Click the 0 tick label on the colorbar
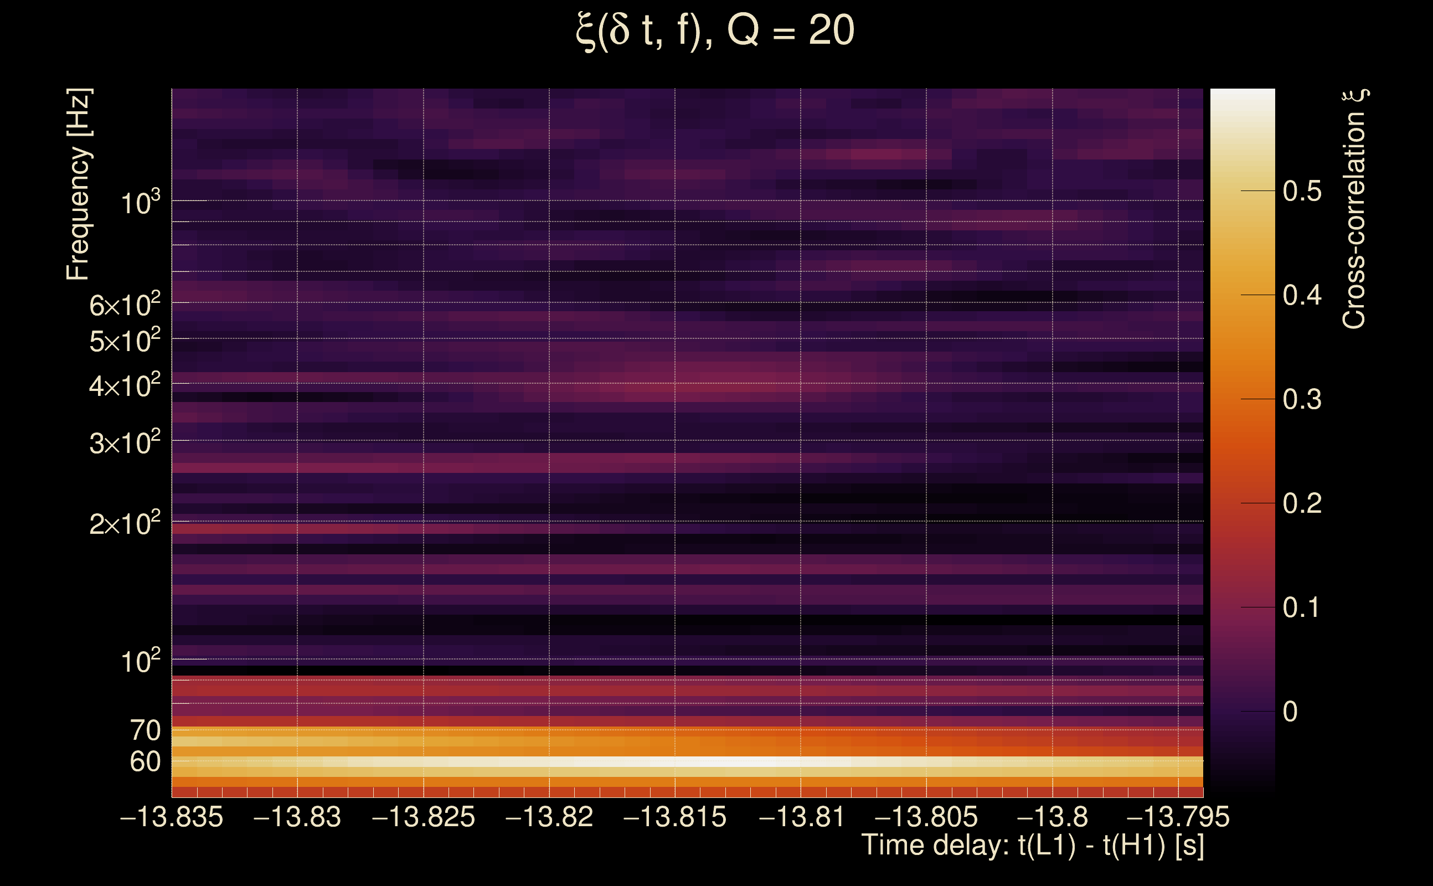 (x=1290, y=712)
